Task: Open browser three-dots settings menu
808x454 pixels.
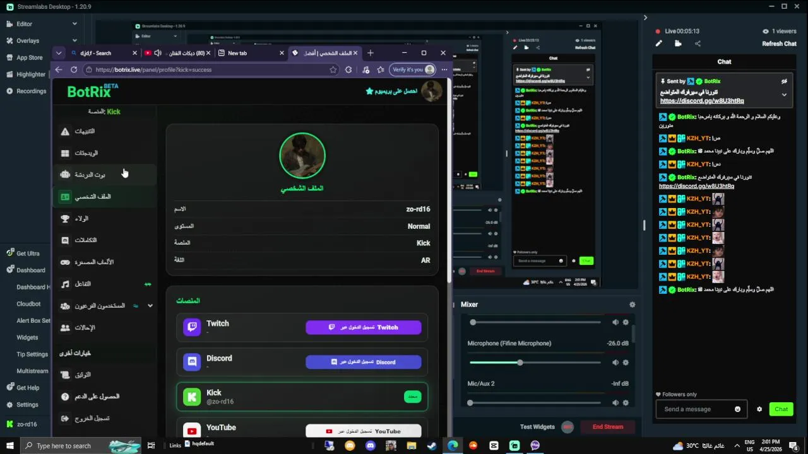Action: [444, 70]
